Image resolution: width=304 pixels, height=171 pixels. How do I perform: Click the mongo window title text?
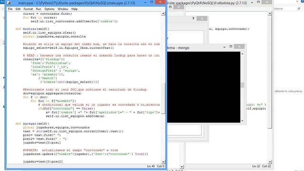[179, 48]
